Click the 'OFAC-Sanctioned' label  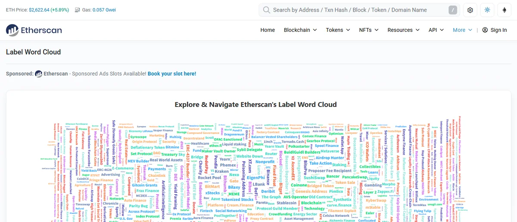click(x=228, y=139)
